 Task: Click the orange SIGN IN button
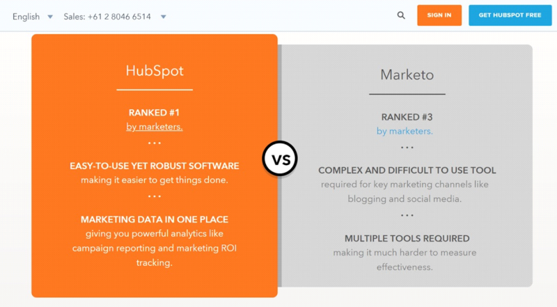tap(439, 15)
